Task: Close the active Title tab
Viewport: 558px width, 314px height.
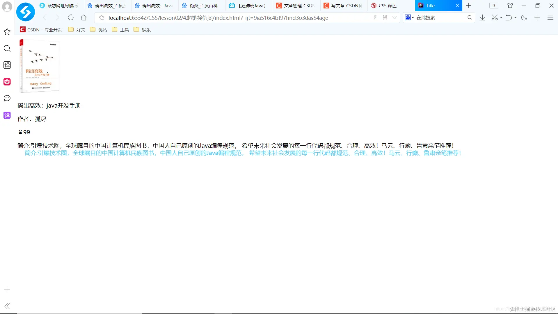Action: tap(457, 6)
